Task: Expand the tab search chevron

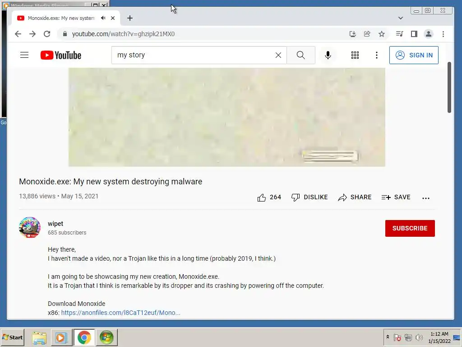Action: pyautogui.click(x=401, y=18)
